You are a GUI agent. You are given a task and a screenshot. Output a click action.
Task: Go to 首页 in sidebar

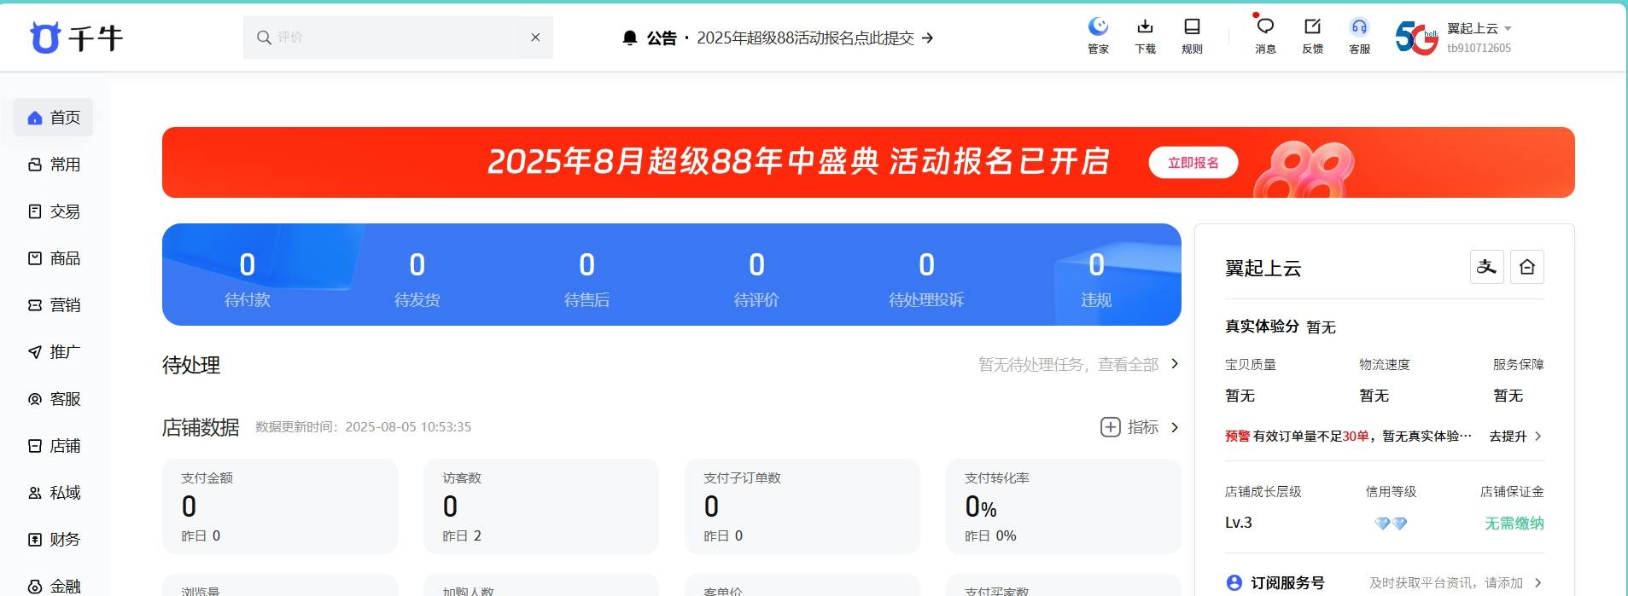(x=53, y=118)
